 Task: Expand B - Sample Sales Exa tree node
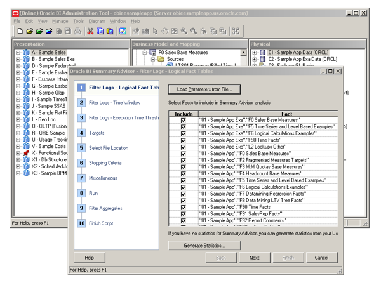coord(18,59)
